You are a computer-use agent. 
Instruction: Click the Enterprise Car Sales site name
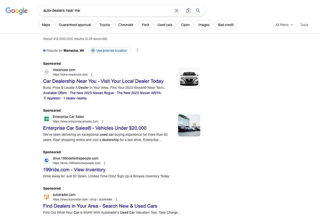point(68,117)
